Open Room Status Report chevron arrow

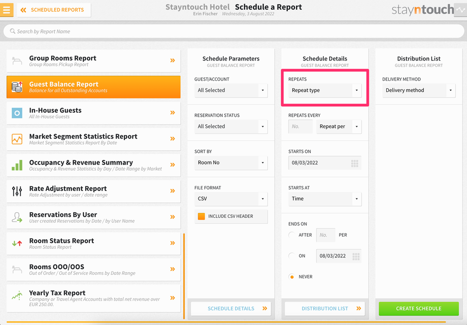pyautogui.click(x=173, y=243)
